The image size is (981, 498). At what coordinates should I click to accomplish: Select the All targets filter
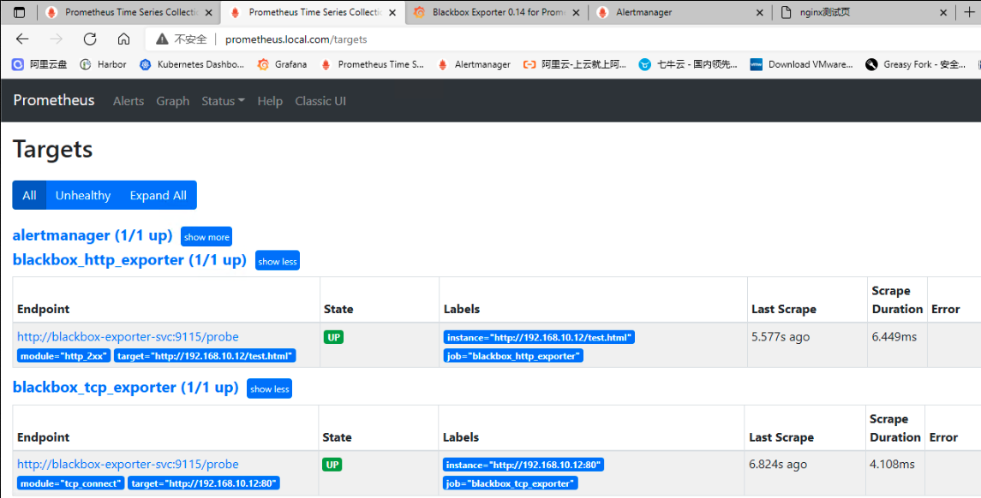29,195
